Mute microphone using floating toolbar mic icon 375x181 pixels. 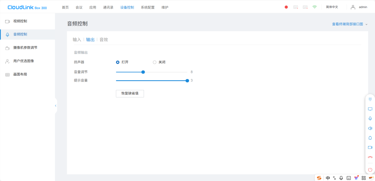[x=370, y=118]
